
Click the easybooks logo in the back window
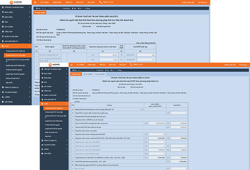[16, 2]
